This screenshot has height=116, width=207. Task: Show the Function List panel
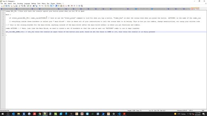point(63,6)
